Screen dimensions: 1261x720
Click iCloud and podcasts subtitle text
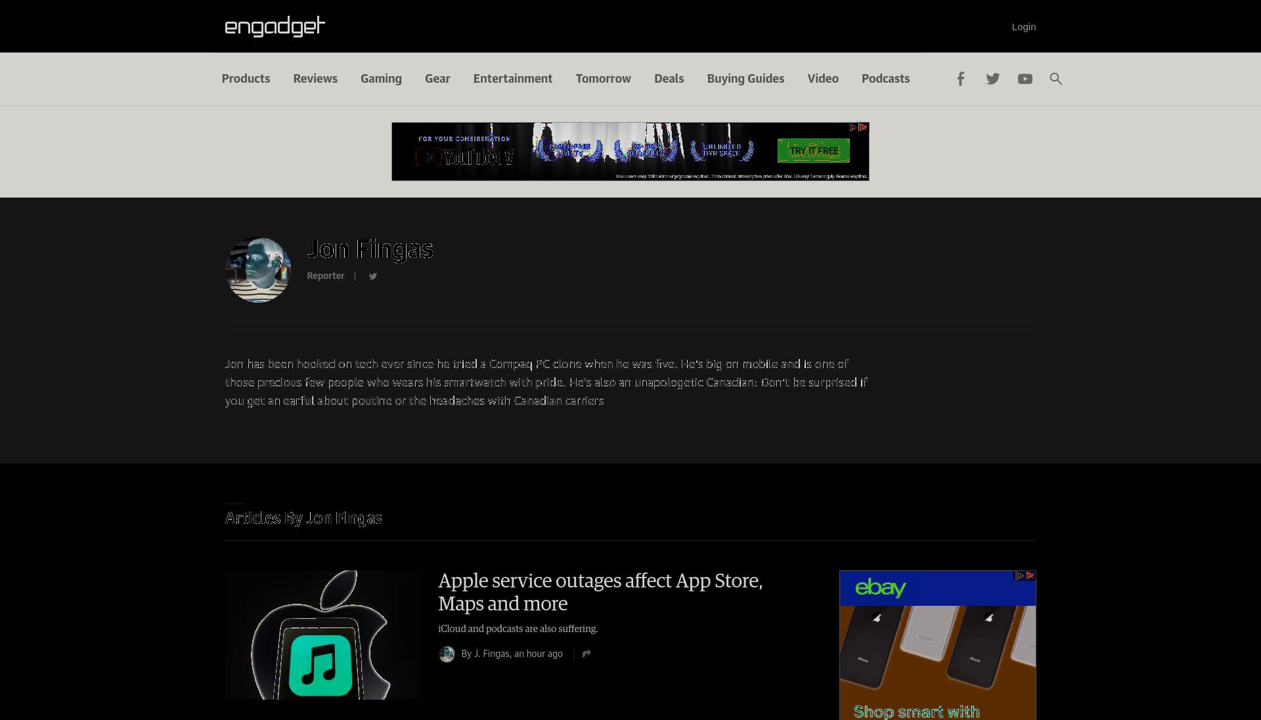coord(518,629)
